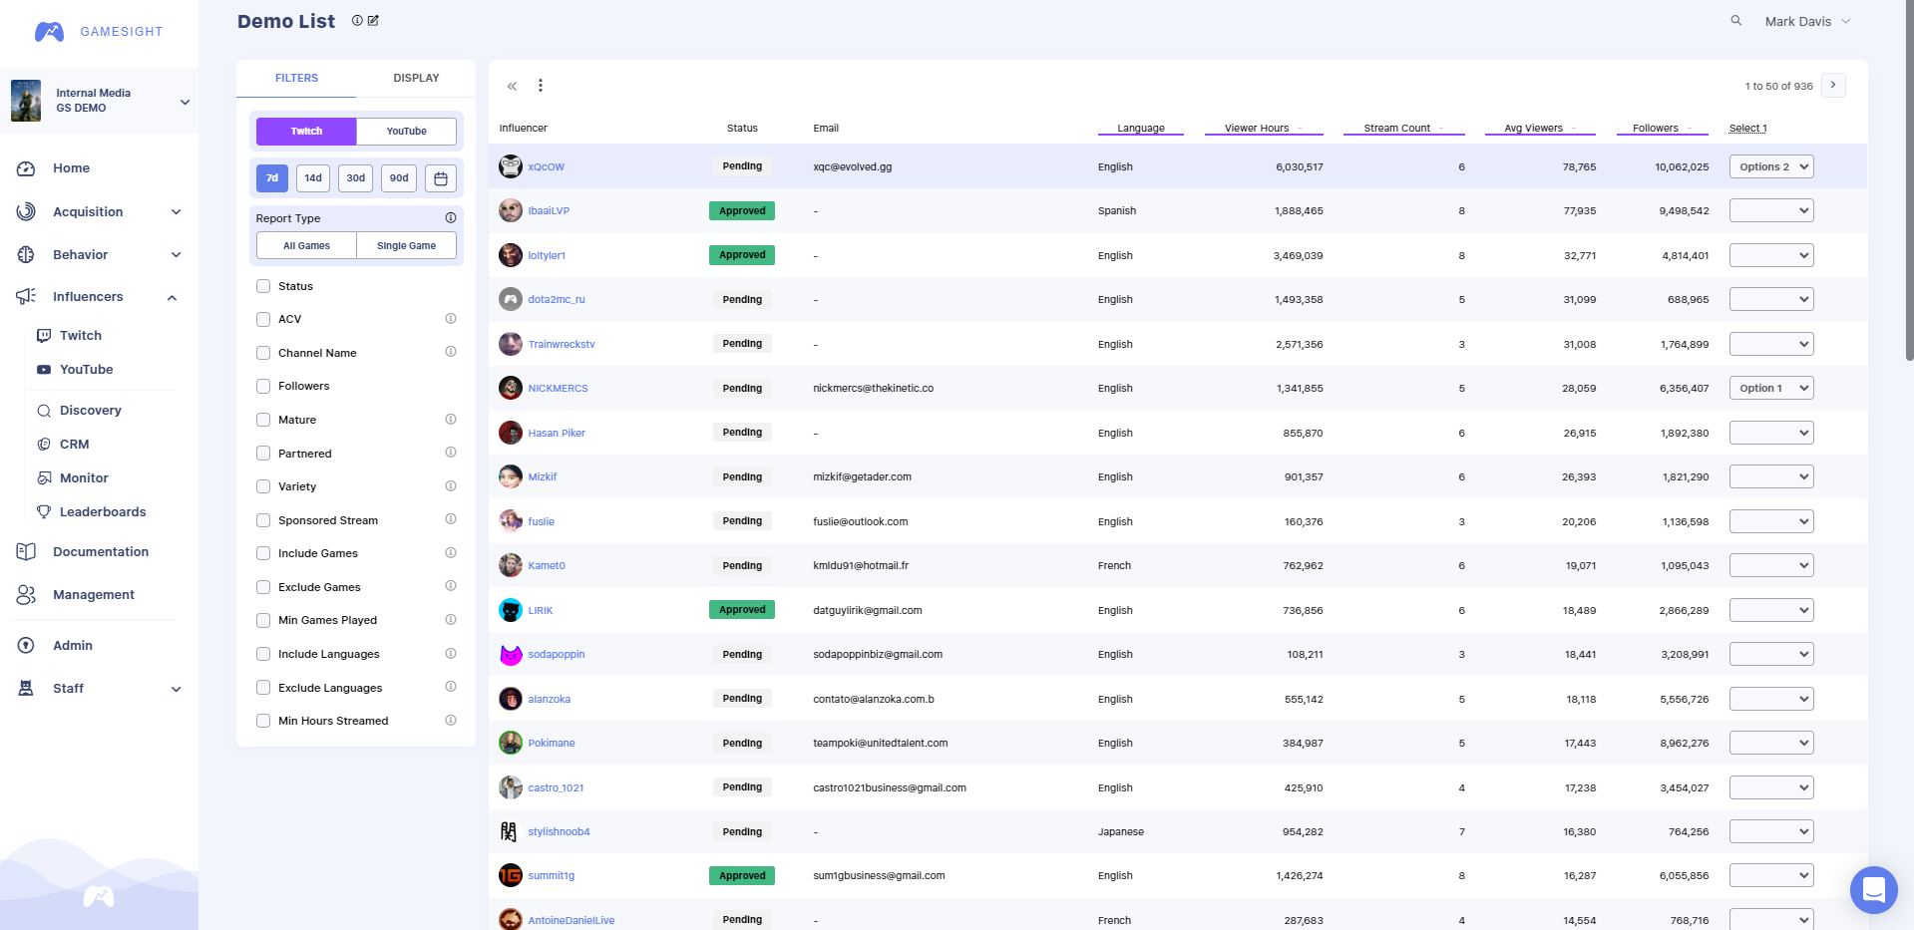Expand the Staff menu chevron
Viewport: 1914px width, 930px height.
(x=177, y=689)
